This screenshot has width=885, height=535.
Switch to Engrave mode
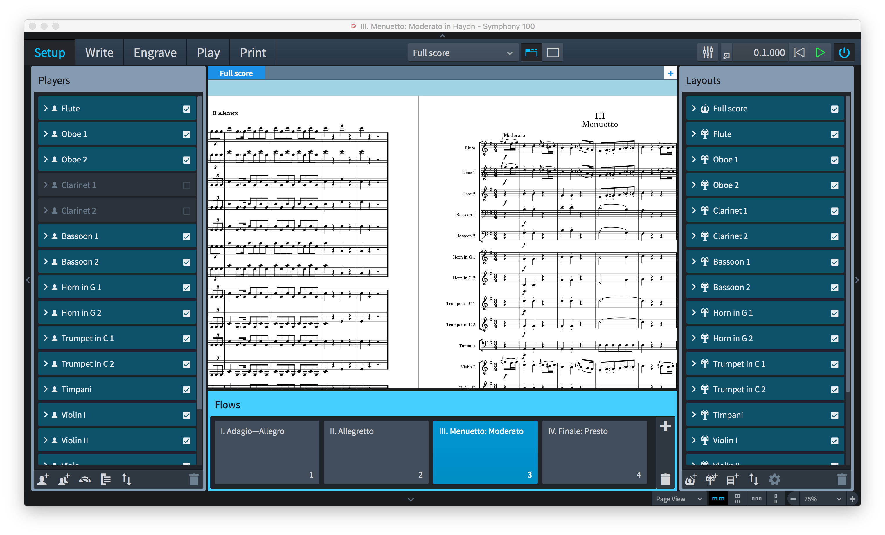(155, 53)
